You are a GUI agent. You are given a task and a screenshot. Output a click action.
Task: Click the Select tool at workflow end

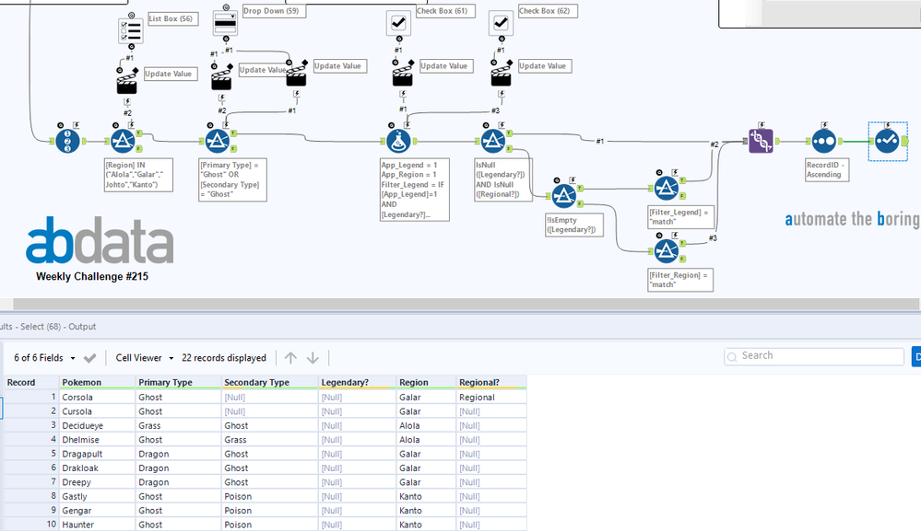click(887, 141)
